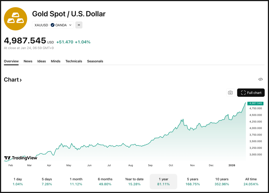
Task: Switch to the News tab
Action: click(x=28, y=61)
